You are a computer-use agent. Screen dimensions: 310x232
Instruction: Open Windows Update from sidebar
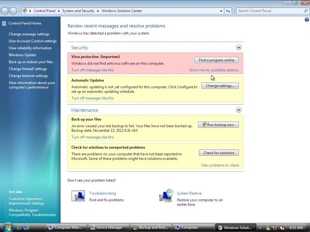coord(22,55)
